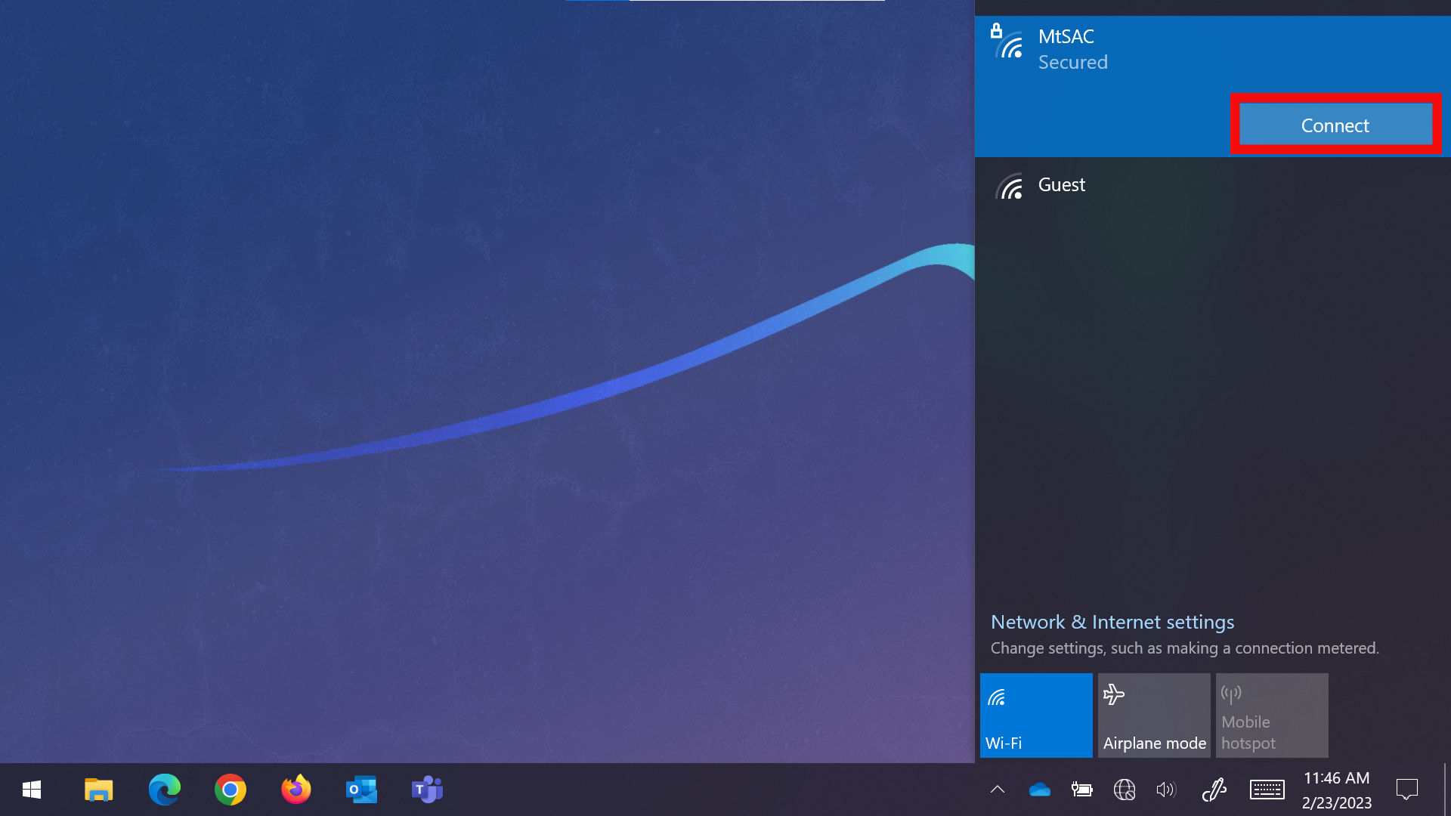Open Microsoft Teams from the taskbar
Viewport: 1451px width, 816px height.
(426, 790)
